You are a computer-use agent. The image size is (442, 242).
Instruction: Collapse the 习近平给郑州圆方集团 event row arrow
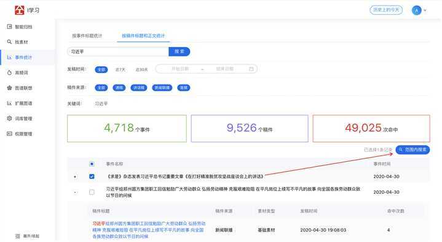pyautogui.click(x=75, y=192)
